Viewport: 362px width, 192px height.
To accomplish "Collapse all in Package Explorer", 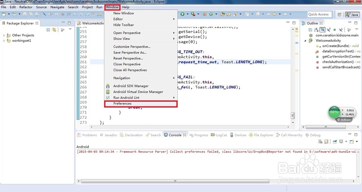I will click(48, 30).
